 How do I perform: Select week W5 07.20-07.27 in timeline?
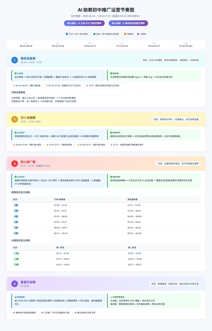(x=154, y=45)
